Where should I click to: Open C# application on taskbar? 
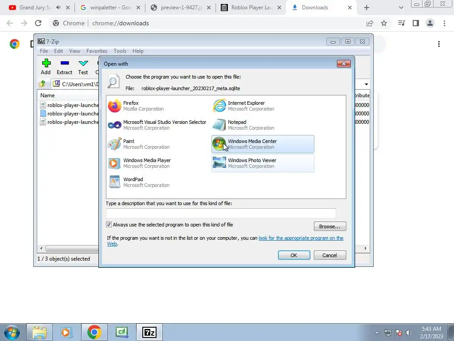tap(122, 332)
